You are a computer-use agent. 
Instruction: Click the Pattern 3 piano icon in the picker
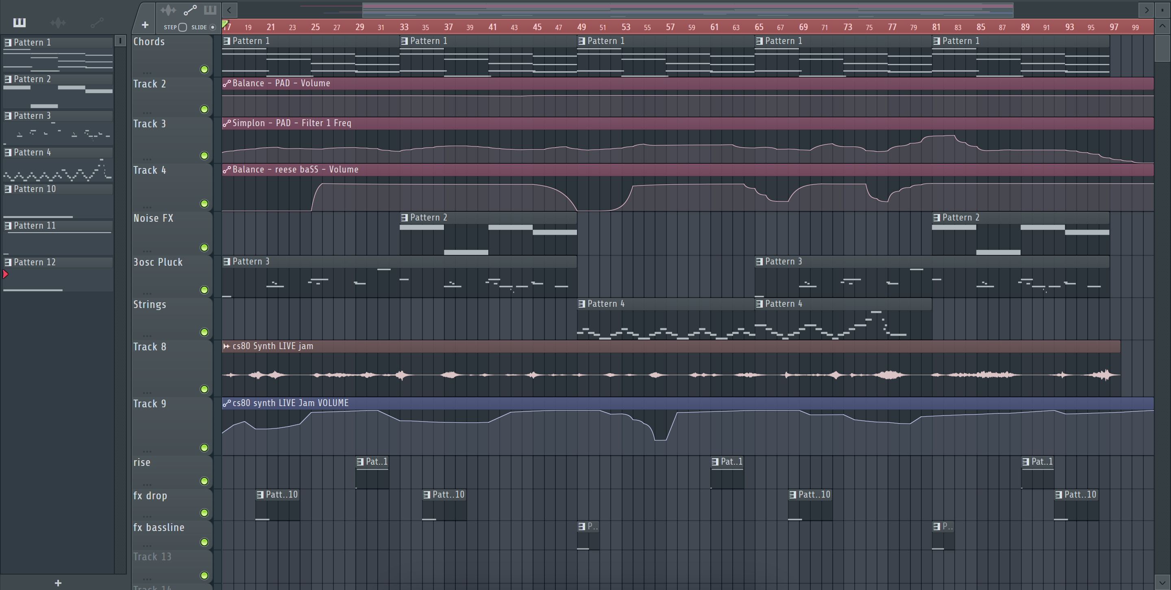[8, 116]
